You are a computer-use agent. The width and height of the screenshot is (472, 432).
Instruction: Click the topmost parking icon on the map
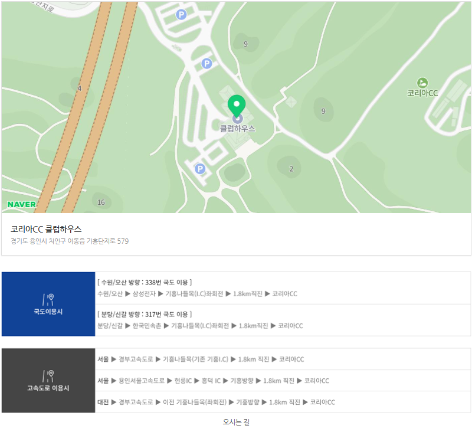182,15
